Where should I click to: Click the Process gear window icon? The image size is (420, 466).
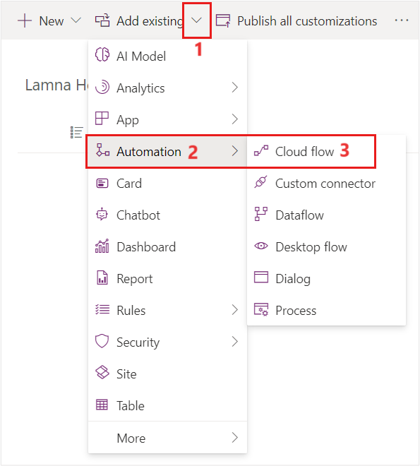tap(261, 310)
